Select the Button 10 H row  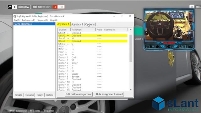click(x=93, y=82)
